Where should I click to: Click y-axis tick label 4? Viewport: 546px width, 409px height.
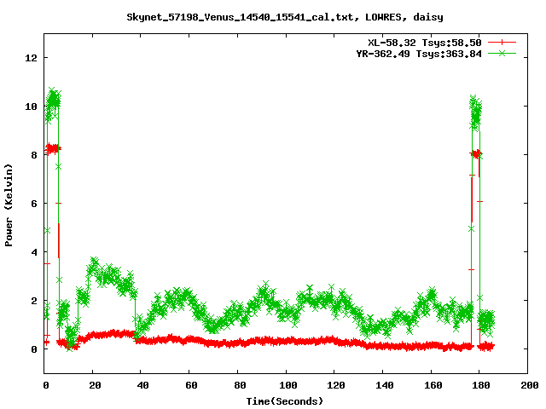34,252
